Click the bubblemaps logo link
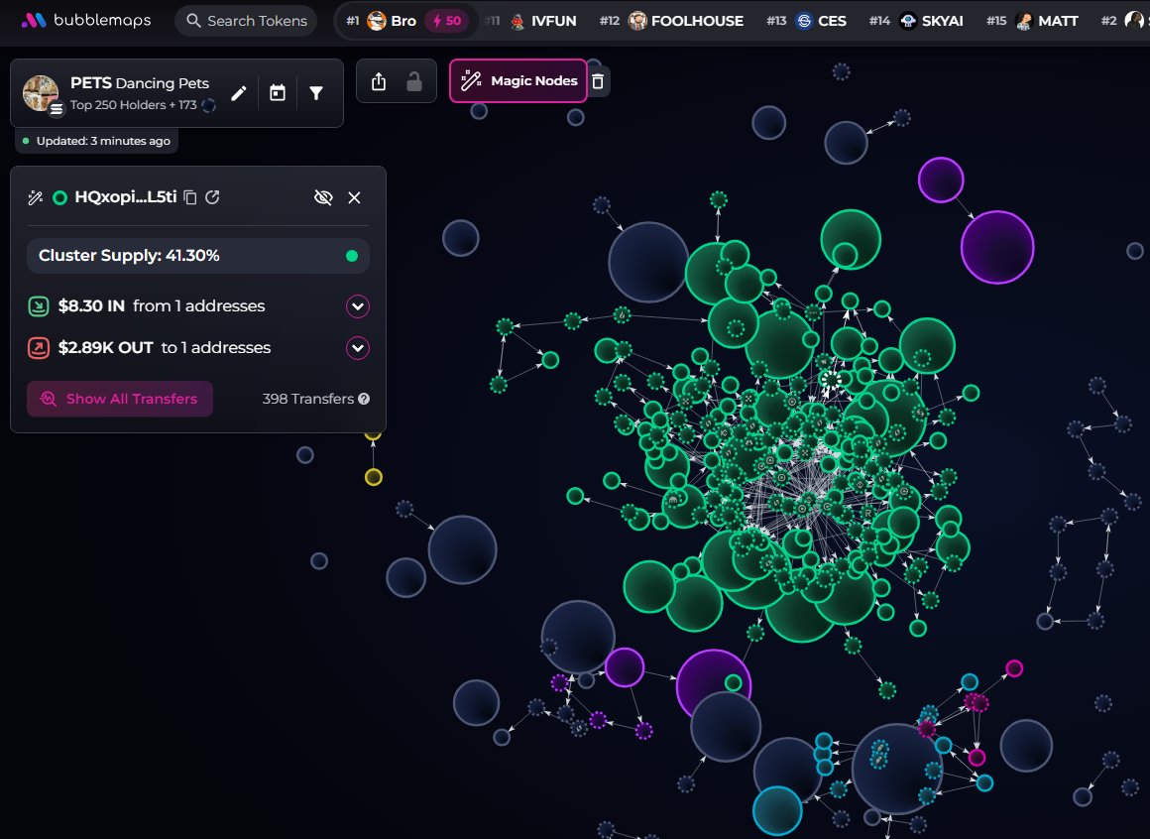Viewport: 1150px width, 839px height. click(86, 20)
